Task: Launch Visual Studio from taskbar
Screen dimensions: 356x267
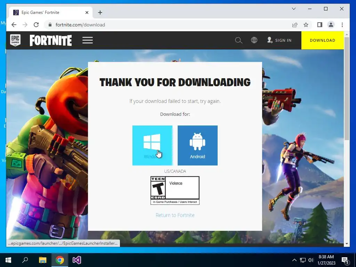Action: pyautogui.click(x=77, y=260)
